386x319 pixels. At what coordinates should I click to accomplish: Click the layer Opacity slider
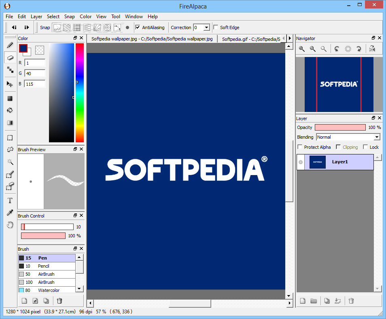[x=340, y=127]
